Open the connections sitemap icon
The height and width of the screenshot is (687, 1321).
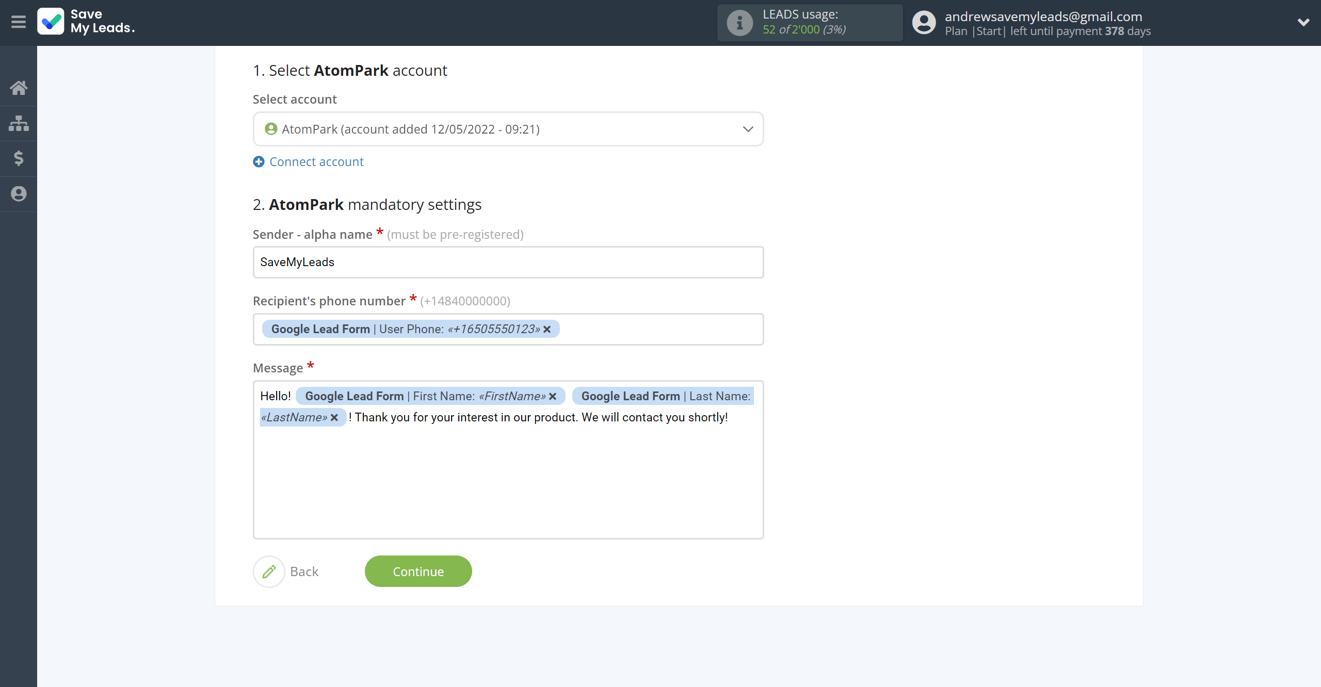19,123
